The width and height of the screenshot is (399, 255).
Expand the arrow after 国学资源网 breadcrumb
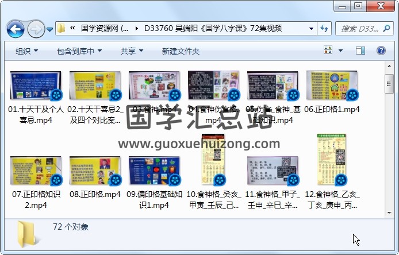tap(137, 29)
